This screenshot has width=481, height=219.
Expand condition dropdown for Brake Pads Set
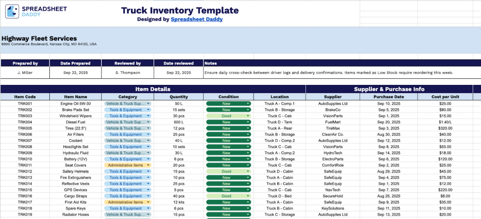[x=229, y=110]
